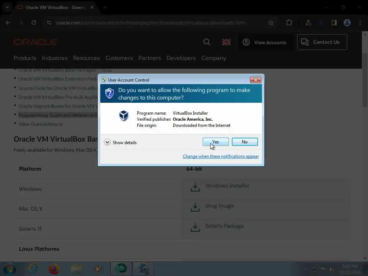Click No in User Account Control dialog
The height and width of the screenshot is (276, 368).
click(x=244, y=142)
